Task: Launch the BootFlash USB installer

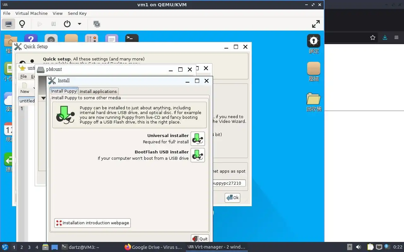Action: 198,155
